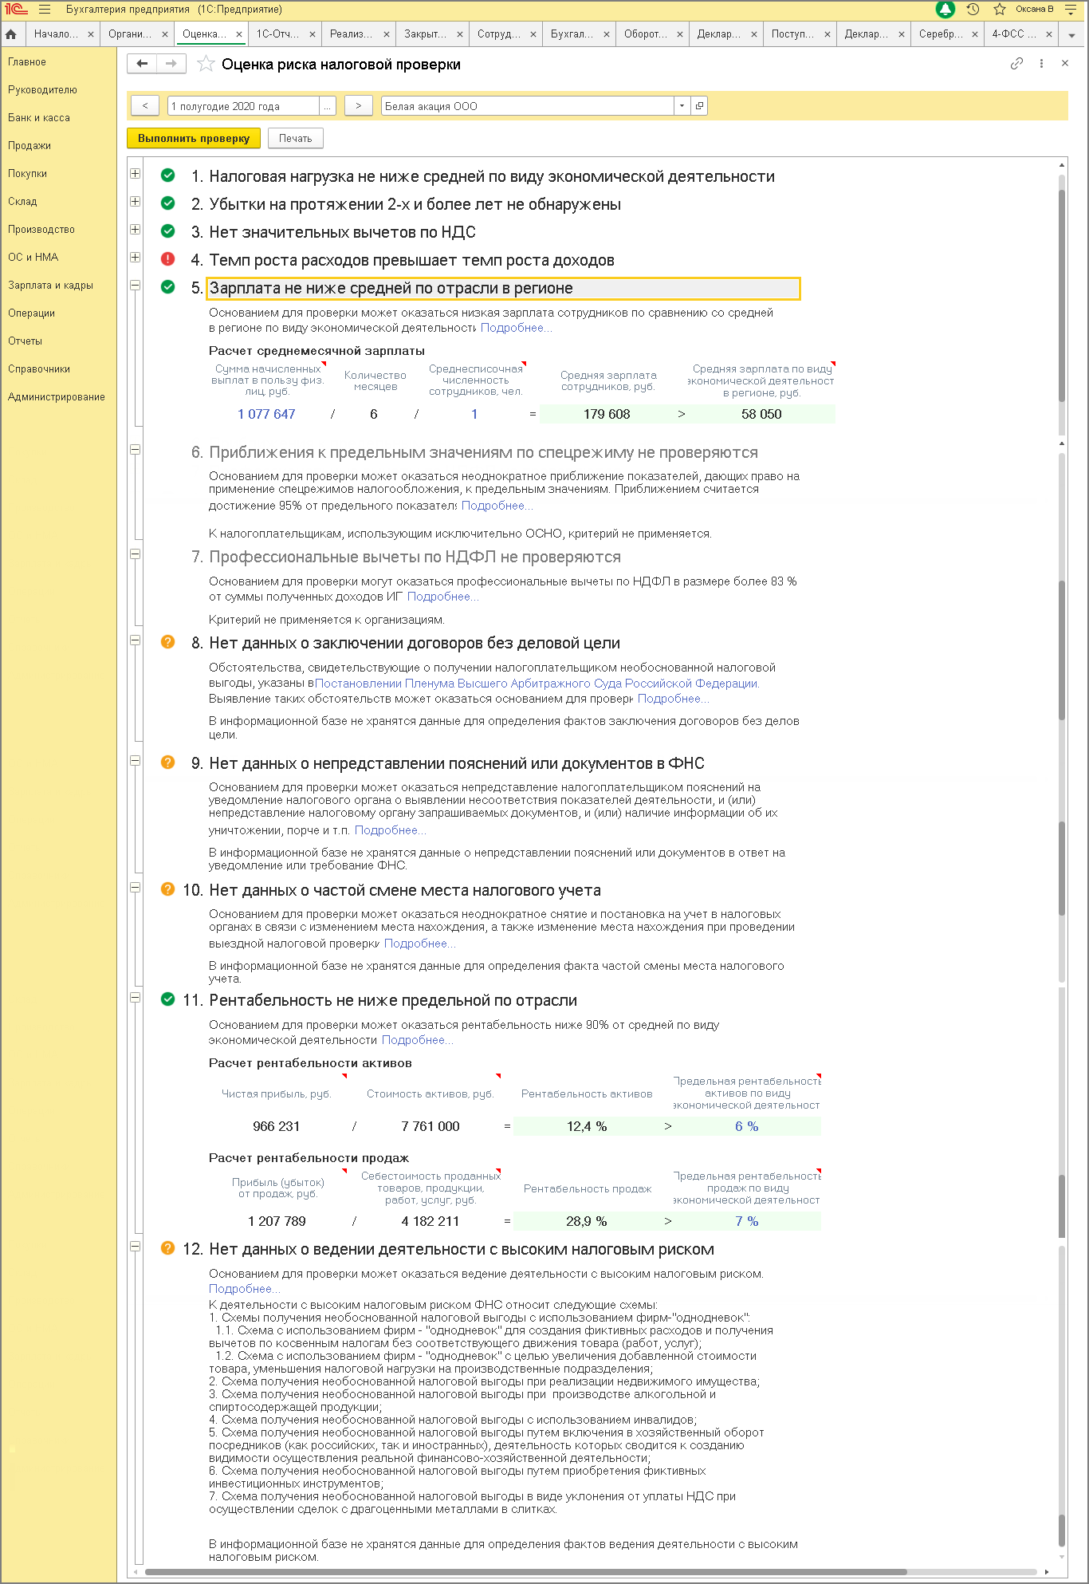Open the three-dot more actions menu
Screen dimensions: 1089x1584
click(1041, 64)
